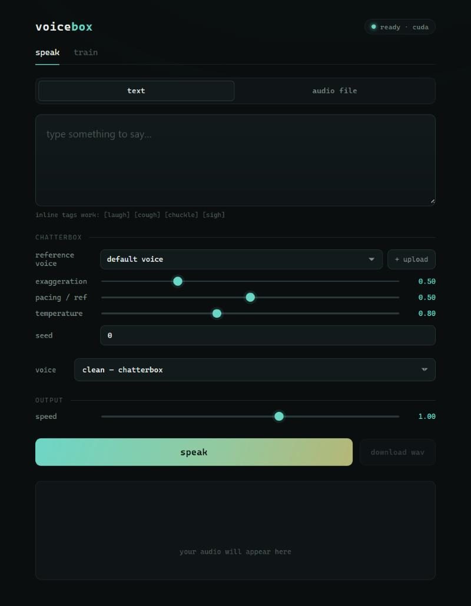Image resolution: width=471 pixels, height=606 pixels.
Task: Click the download wav button
Action: [397, 452]
